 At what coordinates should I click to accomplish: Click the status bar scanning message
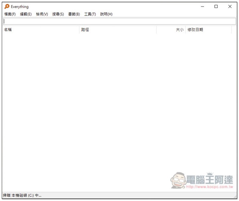click(x=22, y=195)
